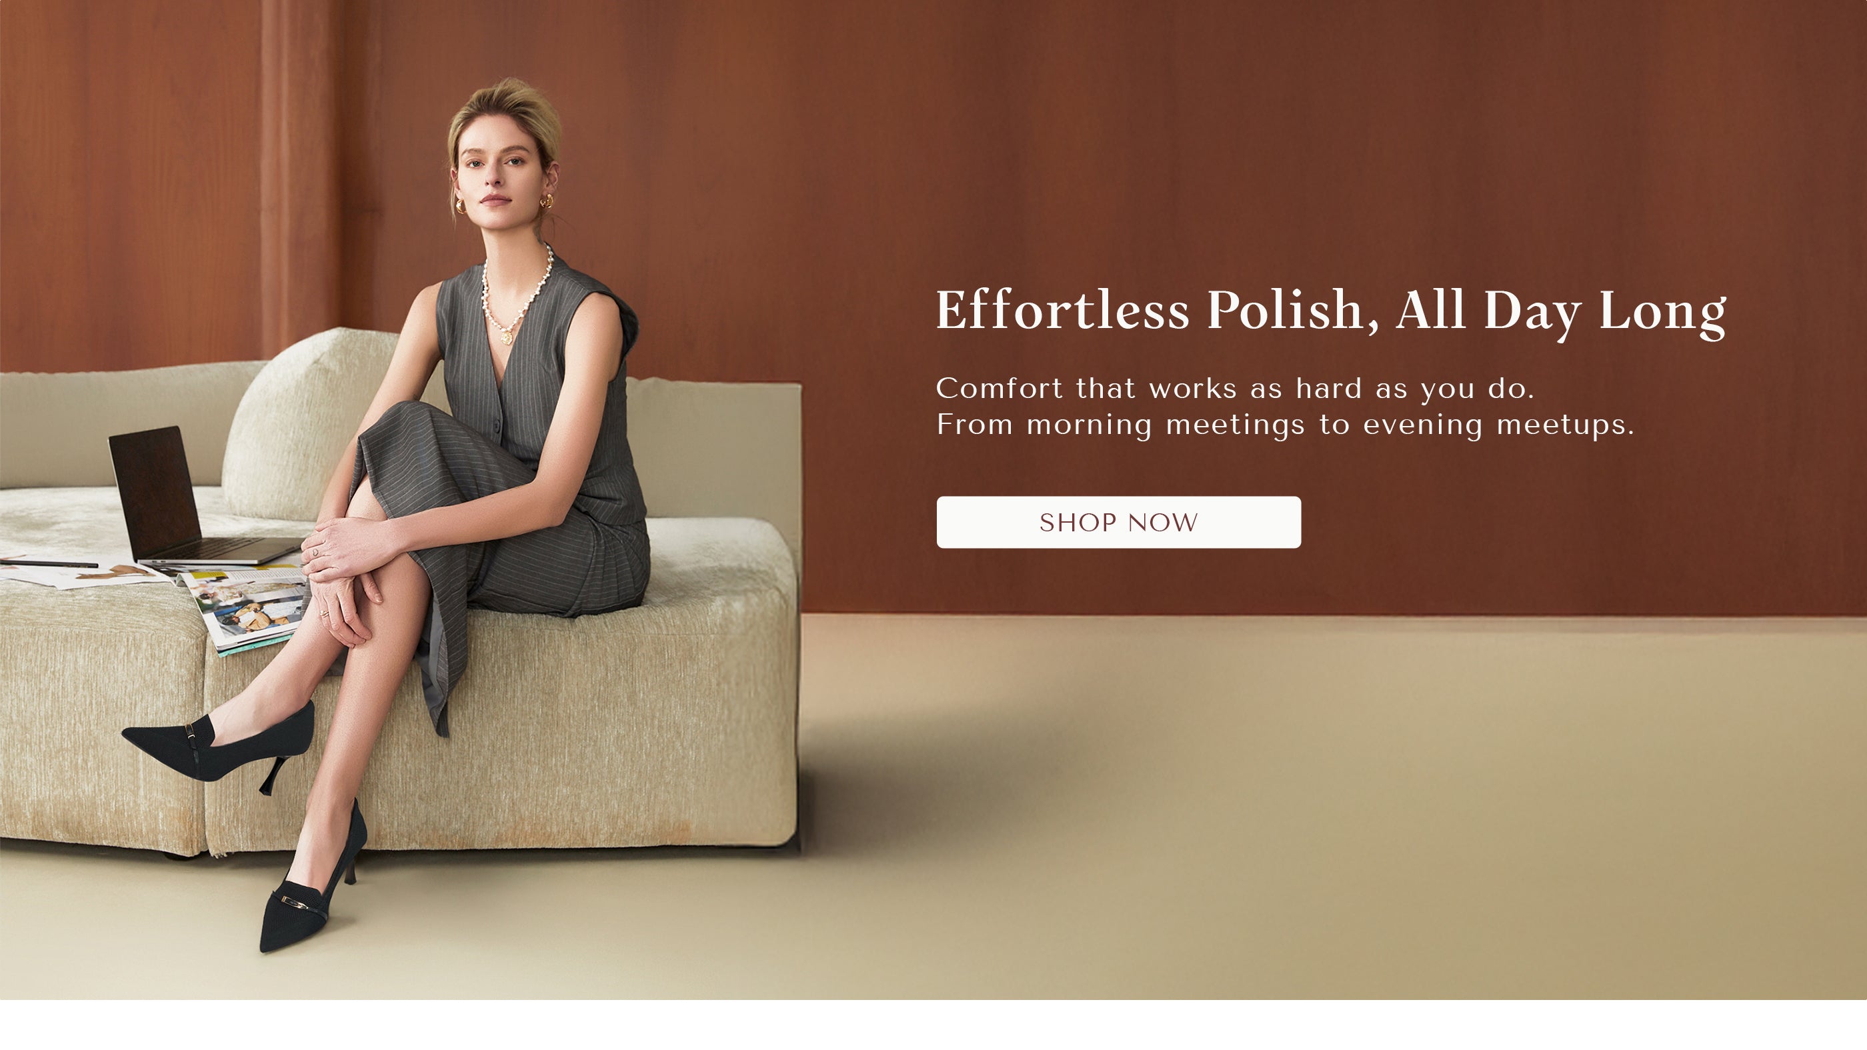
Task: Click the open magazine beside the model
Action: (x=247, y=607)
